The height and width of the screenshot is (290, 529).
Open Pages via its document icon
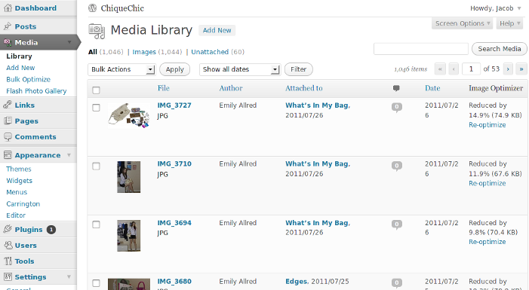(x=8, y=121)
